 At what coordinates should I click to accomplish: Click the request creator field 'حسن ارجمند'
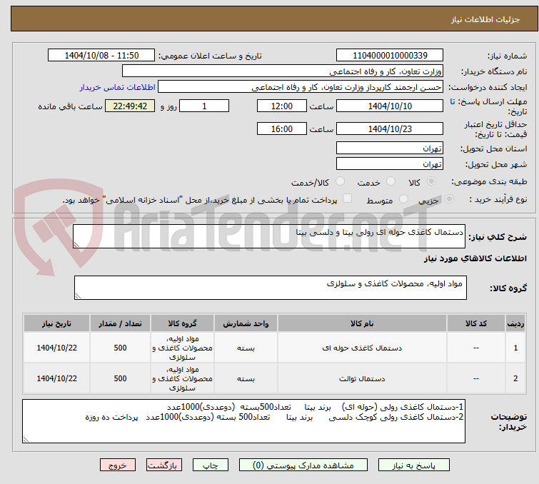pyautogui.click(x=301, y=87)
